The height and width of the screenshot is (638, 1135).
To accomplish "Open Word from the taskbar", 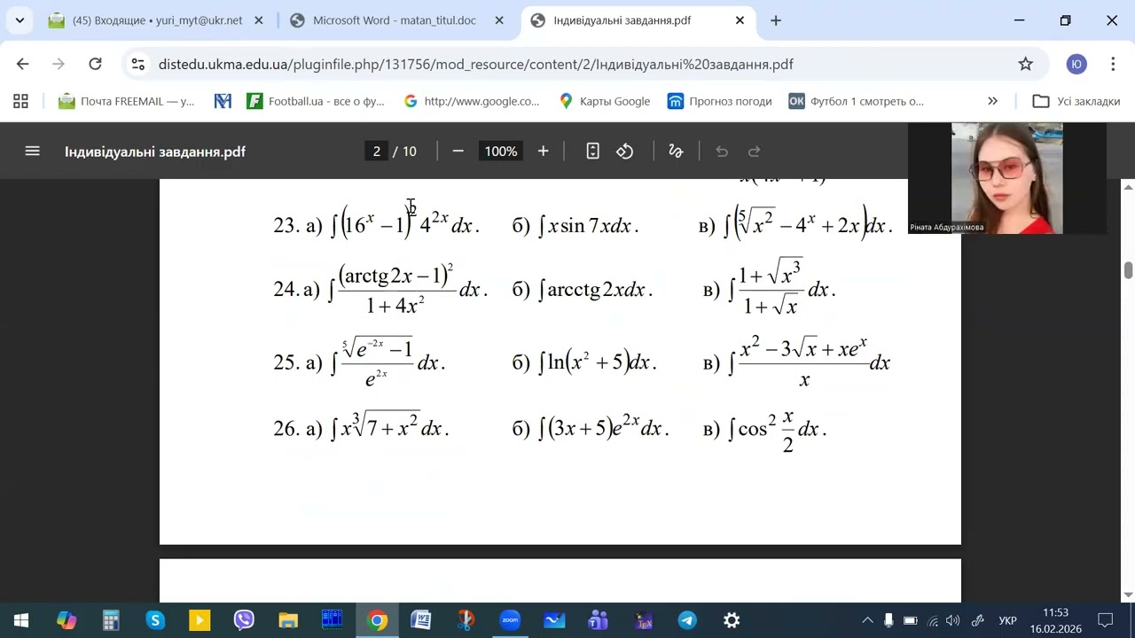I will coord(421,620).
